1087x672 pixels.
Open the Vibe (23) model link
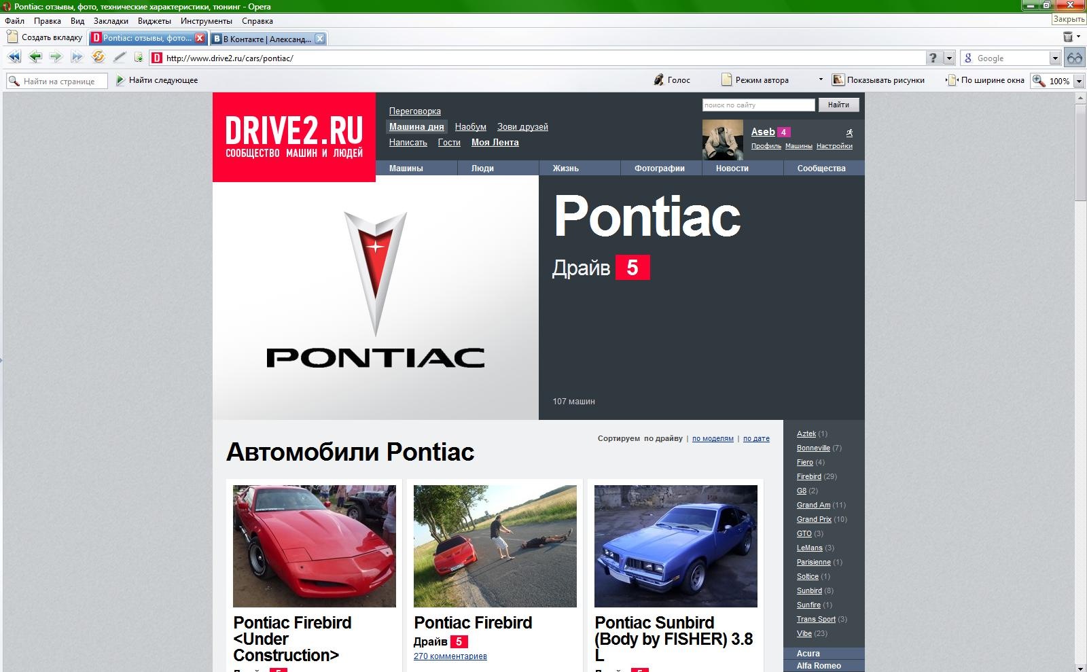pos(804,633)
